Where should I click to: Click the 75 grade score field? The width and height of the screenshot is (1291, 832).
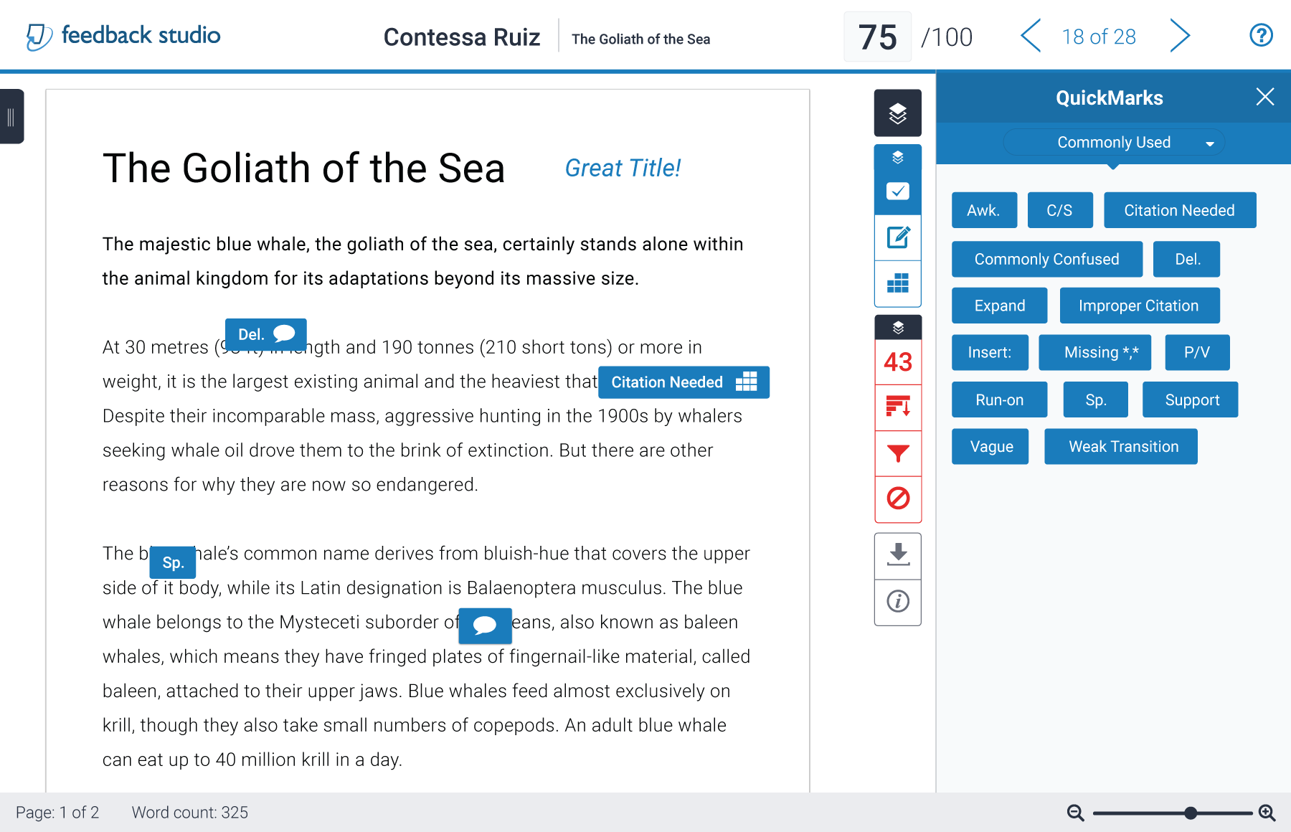click(x=877, y=37)
